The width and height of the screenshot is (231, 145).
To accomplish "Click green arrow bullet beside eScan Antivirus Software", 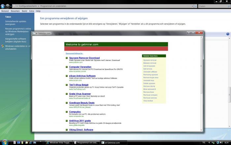I will 67,76.
